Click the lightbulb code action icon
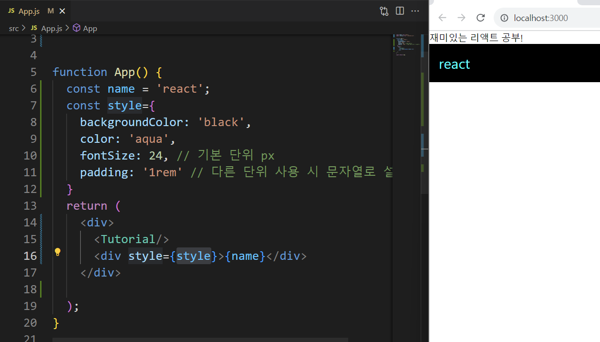The width and height of the screenshot is (600, 342). tap(57, 252)
